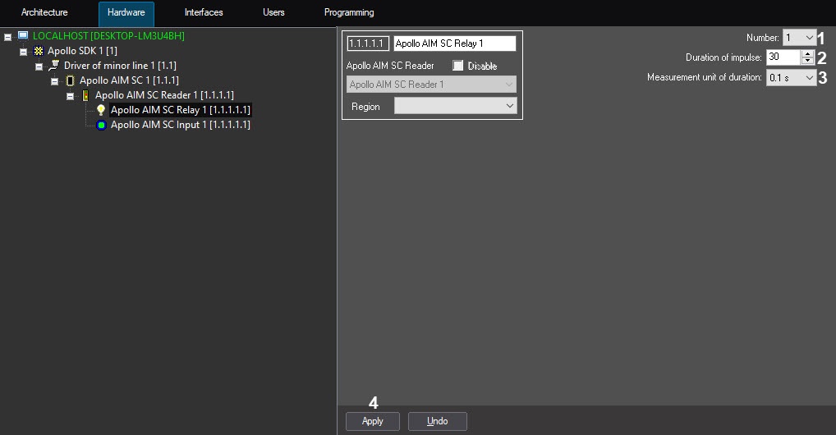This screenshot has height=435, width=836.
Task: Click the Apollo AIM SC Relay 1 name field
Action: [x=455, y=43]
